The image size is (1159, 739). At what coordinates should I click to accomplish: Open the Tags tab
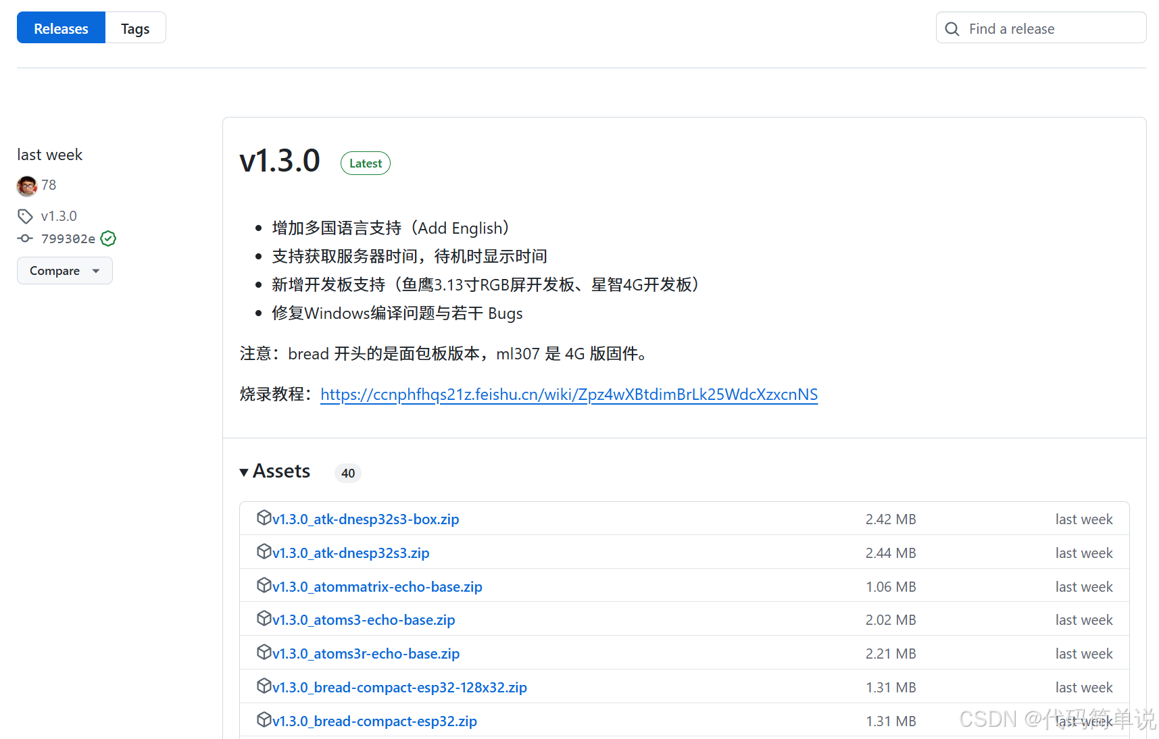point(135,28)
